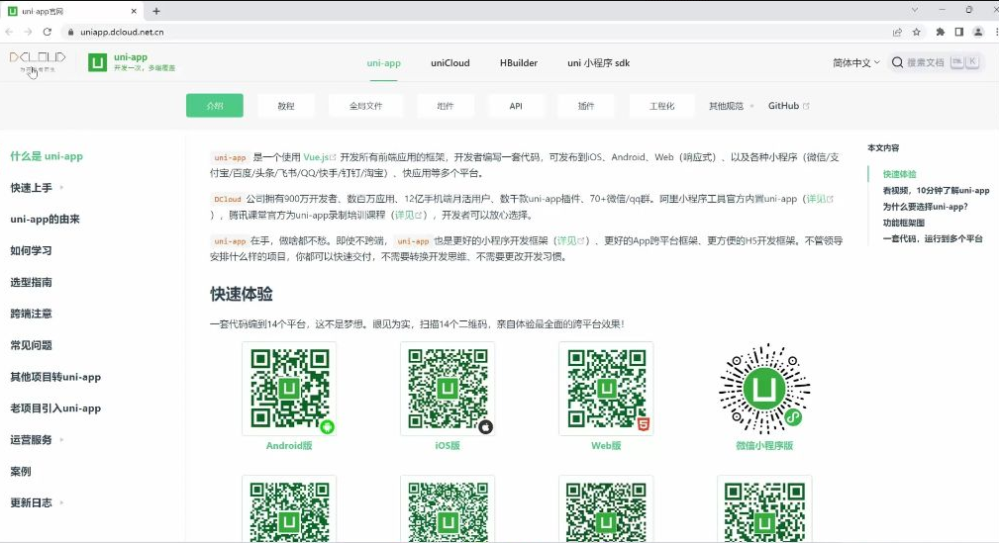Click the green uni-app logo icon

pos(97,62)
